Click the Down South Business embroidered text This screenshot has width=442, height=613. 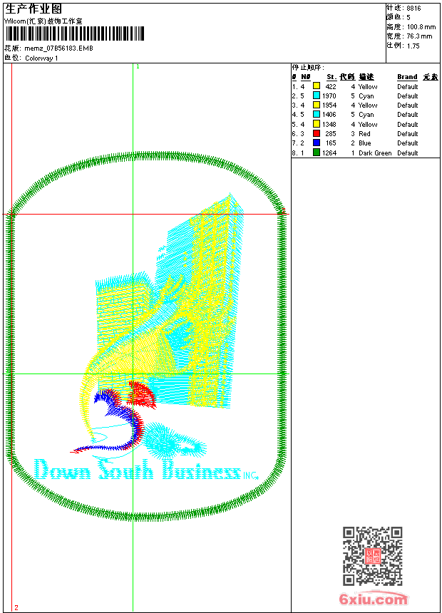[x=137, y=470]
